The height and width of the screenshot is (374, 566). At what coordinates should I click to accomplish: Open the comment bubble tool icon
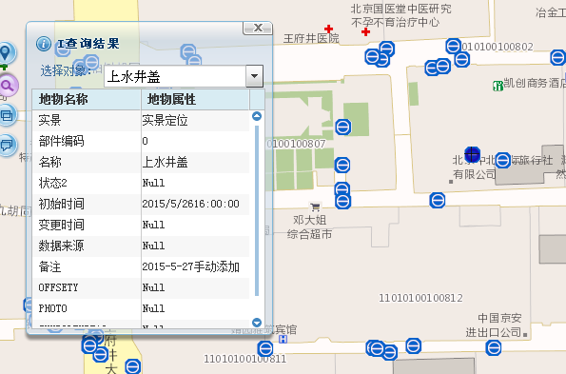click(x=8, y=145)
